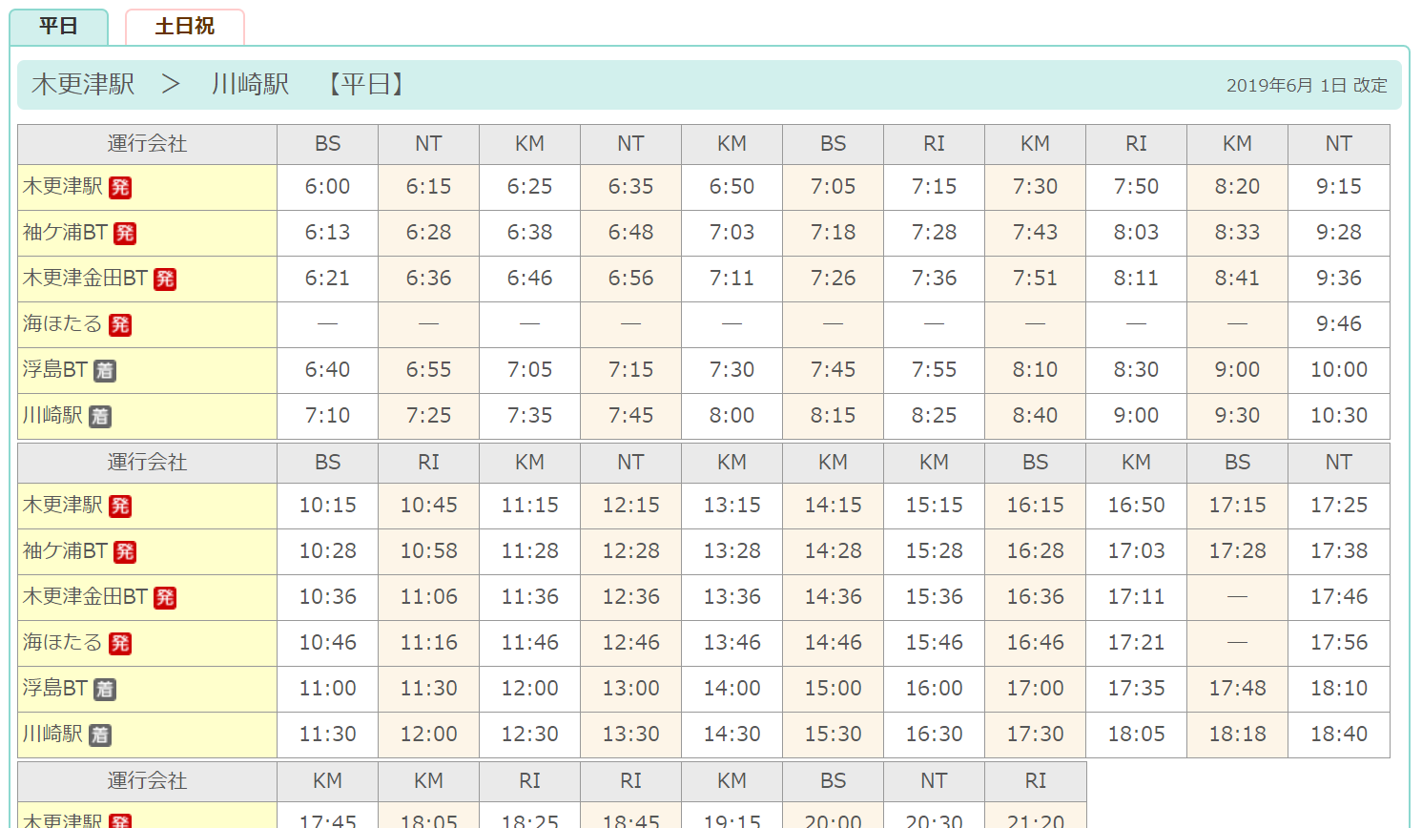Select the 17:25 departure time cell
1422x828 pixels.
point(1339,506)
